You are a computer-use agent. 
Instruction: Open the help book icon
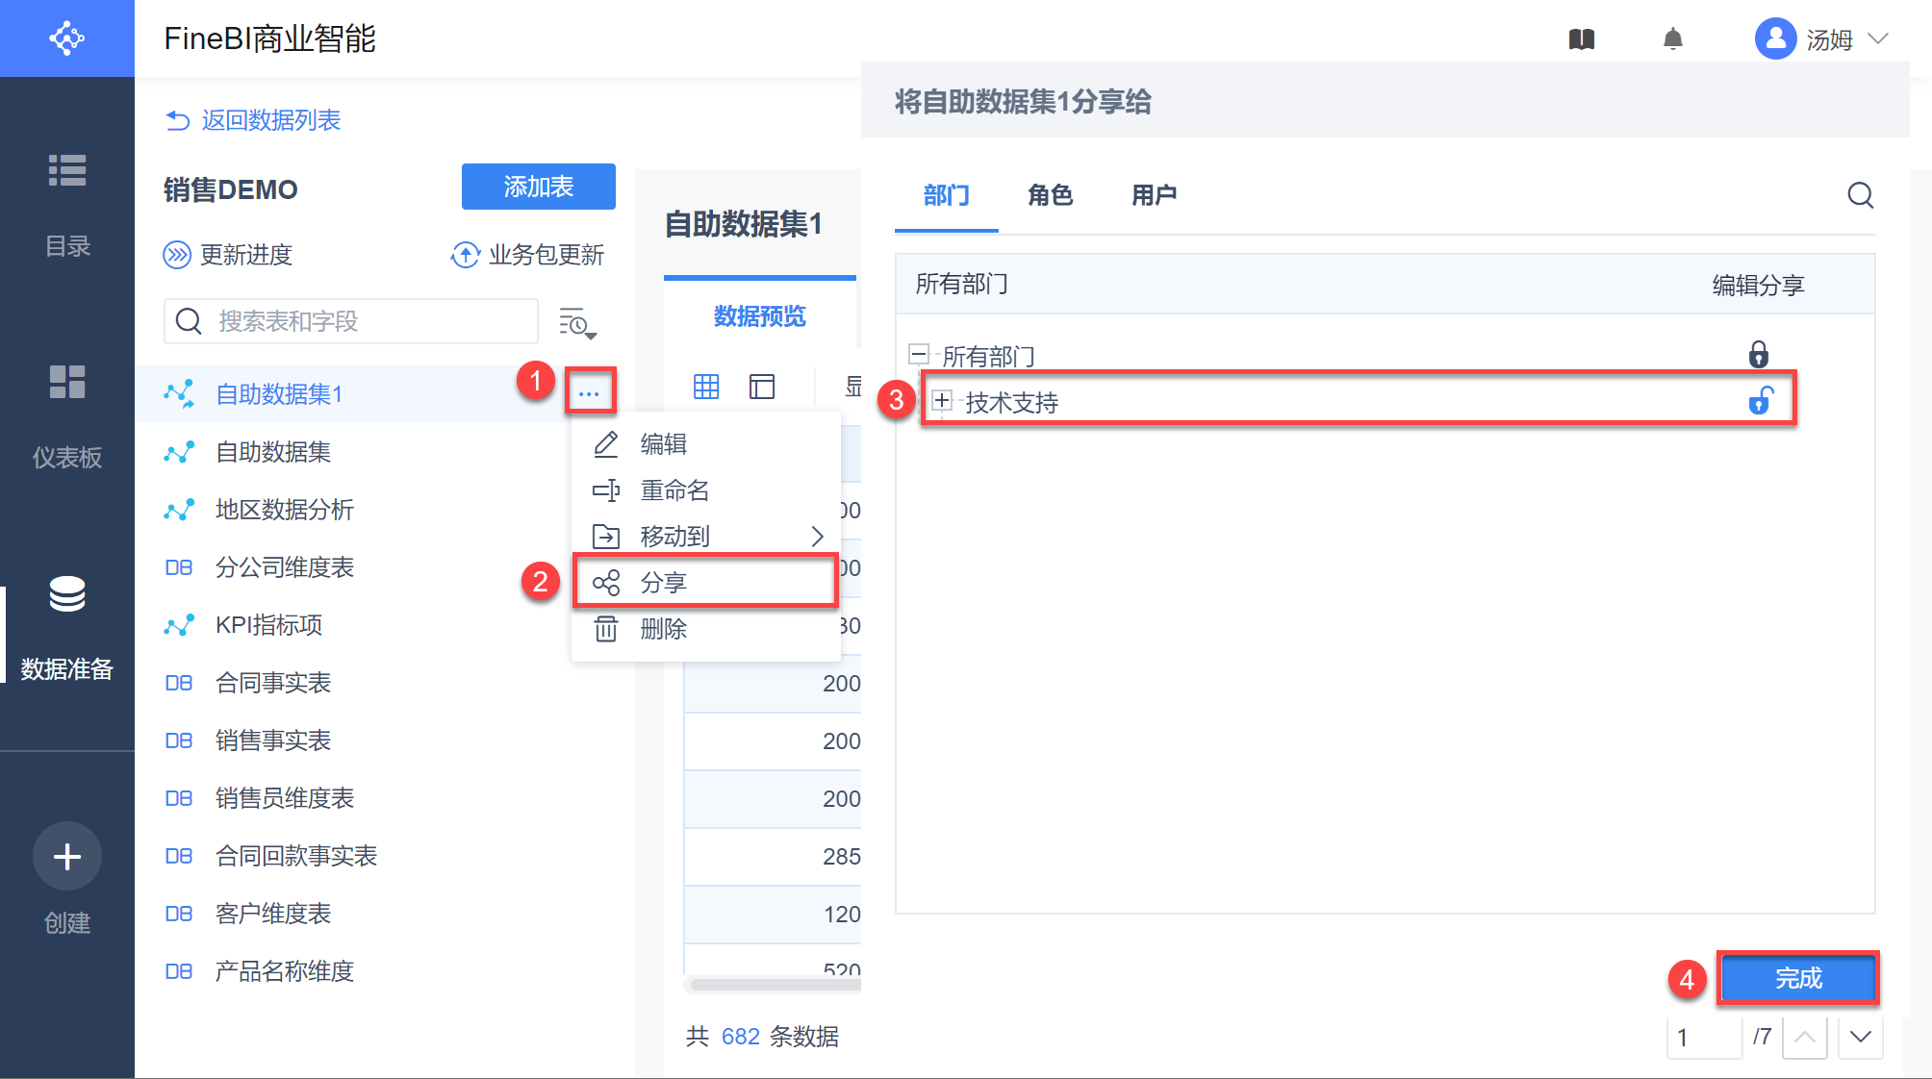coord(1582,39)
